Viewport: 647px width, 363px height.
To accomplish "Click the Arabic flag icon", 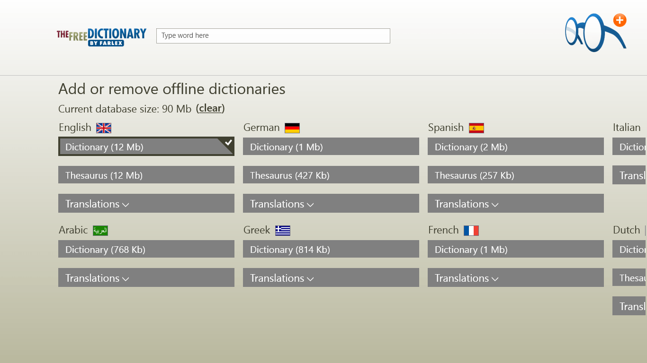I will [100, 231].
